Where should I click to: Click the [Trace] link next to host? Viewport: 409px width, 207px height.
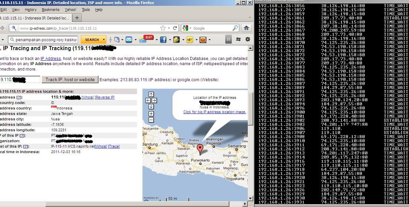click(114, 146)
